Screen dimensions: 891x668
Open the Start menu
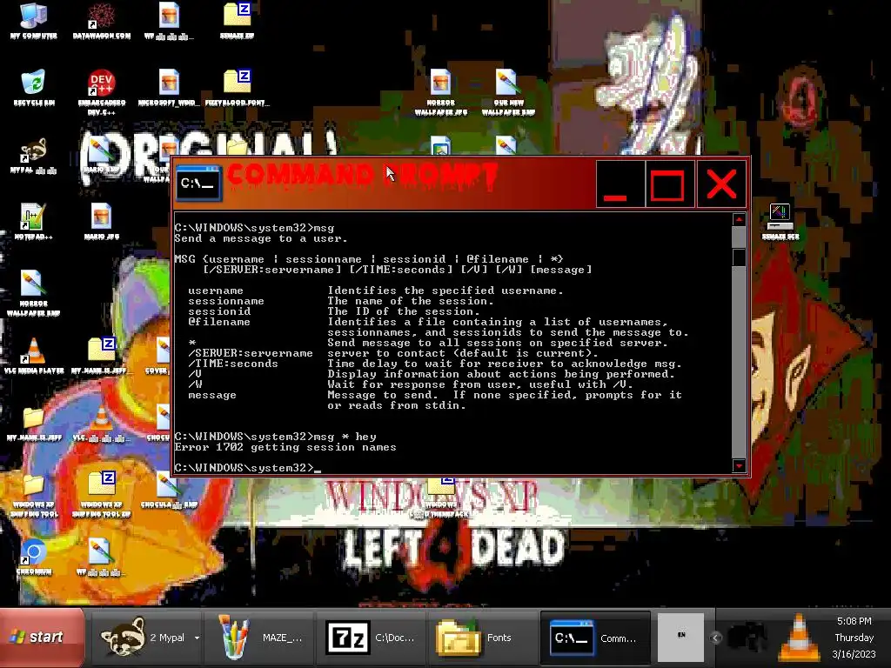pyautogui.click(x=42, y=638)
